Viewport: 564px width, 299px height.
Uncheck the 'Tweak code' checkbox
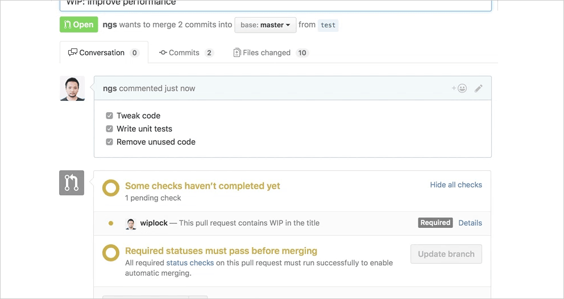pos(110,116)
